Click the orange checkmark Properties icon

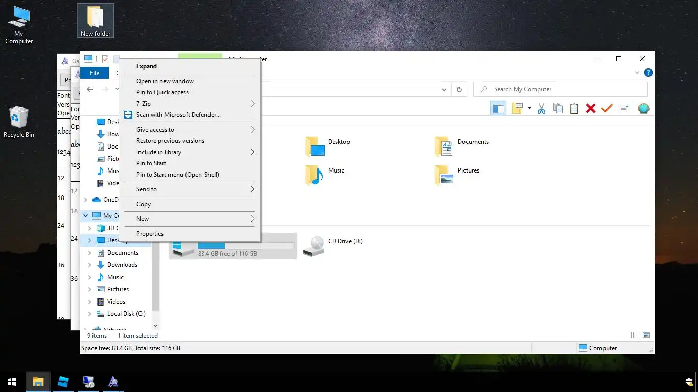pos(607,108)
